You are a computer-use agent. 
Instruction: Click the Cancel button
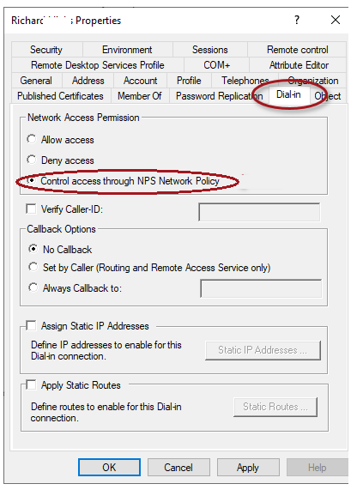pyautogui.click(x=178, y=467)
